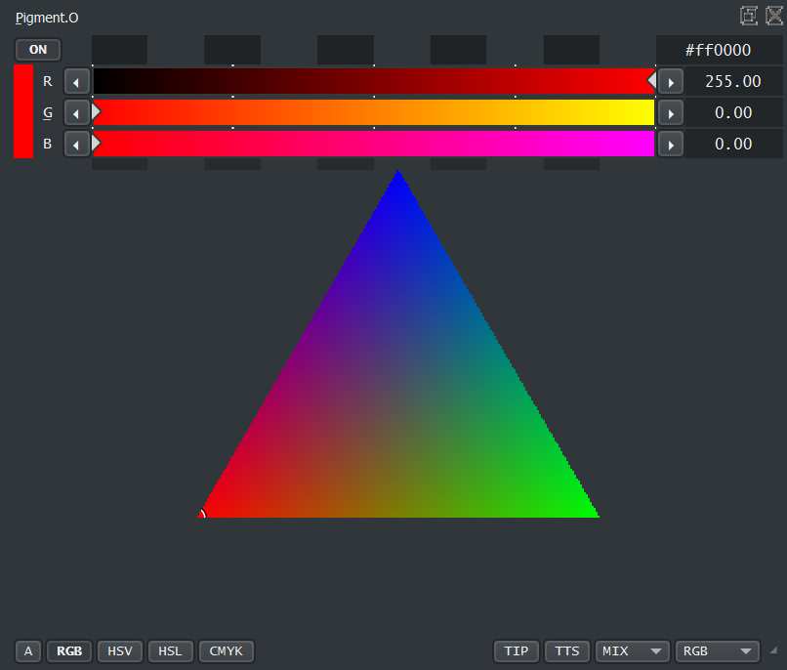Select the HSL mode button
Image resolution: width=787 pixels, height=670 pixels.
click(x=170, y=651)
